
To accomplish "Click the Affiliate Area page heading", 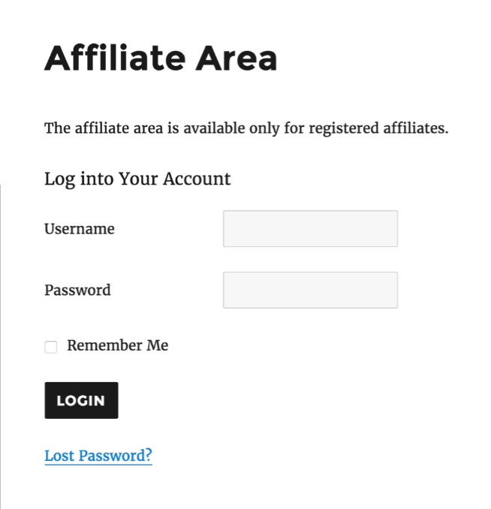I will tap(161, 58).
